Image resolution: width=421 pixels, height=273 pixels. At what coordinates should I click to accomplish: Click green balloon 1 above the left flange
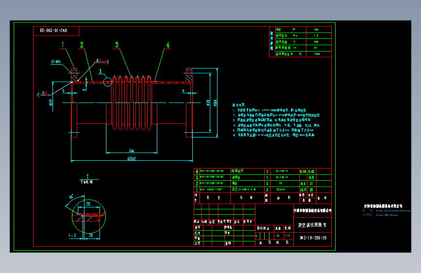pos(63,45)
